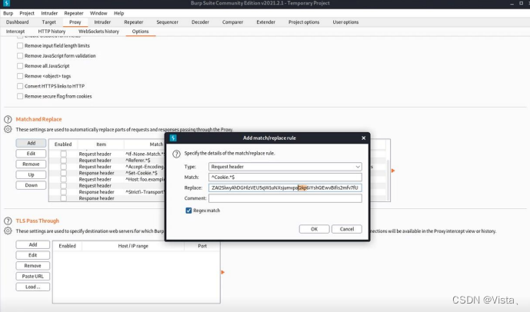
Task: Close the Add match/replace rule dialog
Action: tap(363, 138)
